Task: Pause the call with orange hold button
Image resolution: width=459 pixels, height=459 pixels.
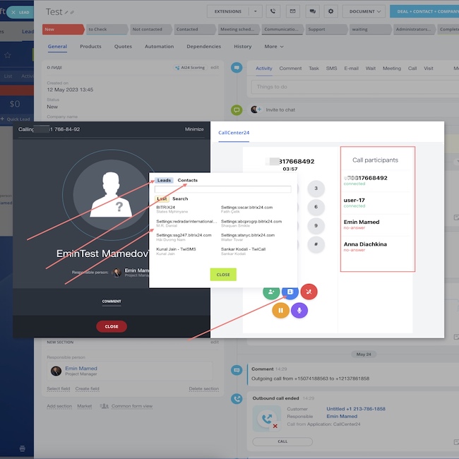Action: [x=280, y=310]
